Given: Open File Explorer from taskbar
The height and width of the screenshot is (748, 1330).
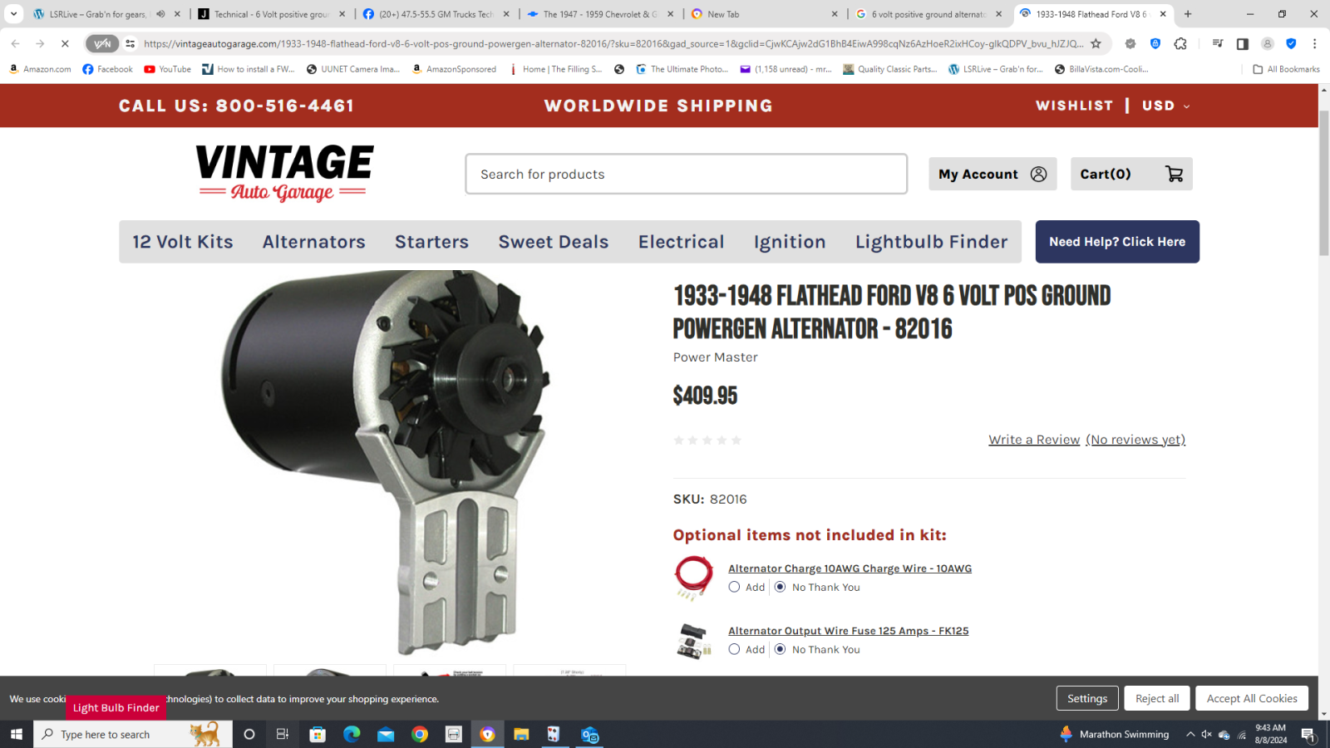Looking at the screenshot, I should [x=521, y=734].
